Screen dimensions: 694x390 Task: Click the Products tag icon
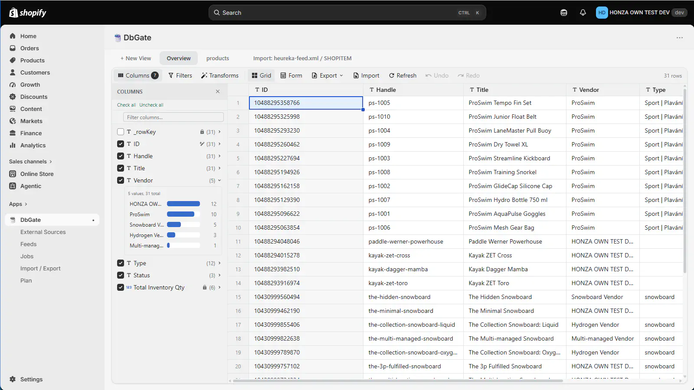[x=13, y=60]
